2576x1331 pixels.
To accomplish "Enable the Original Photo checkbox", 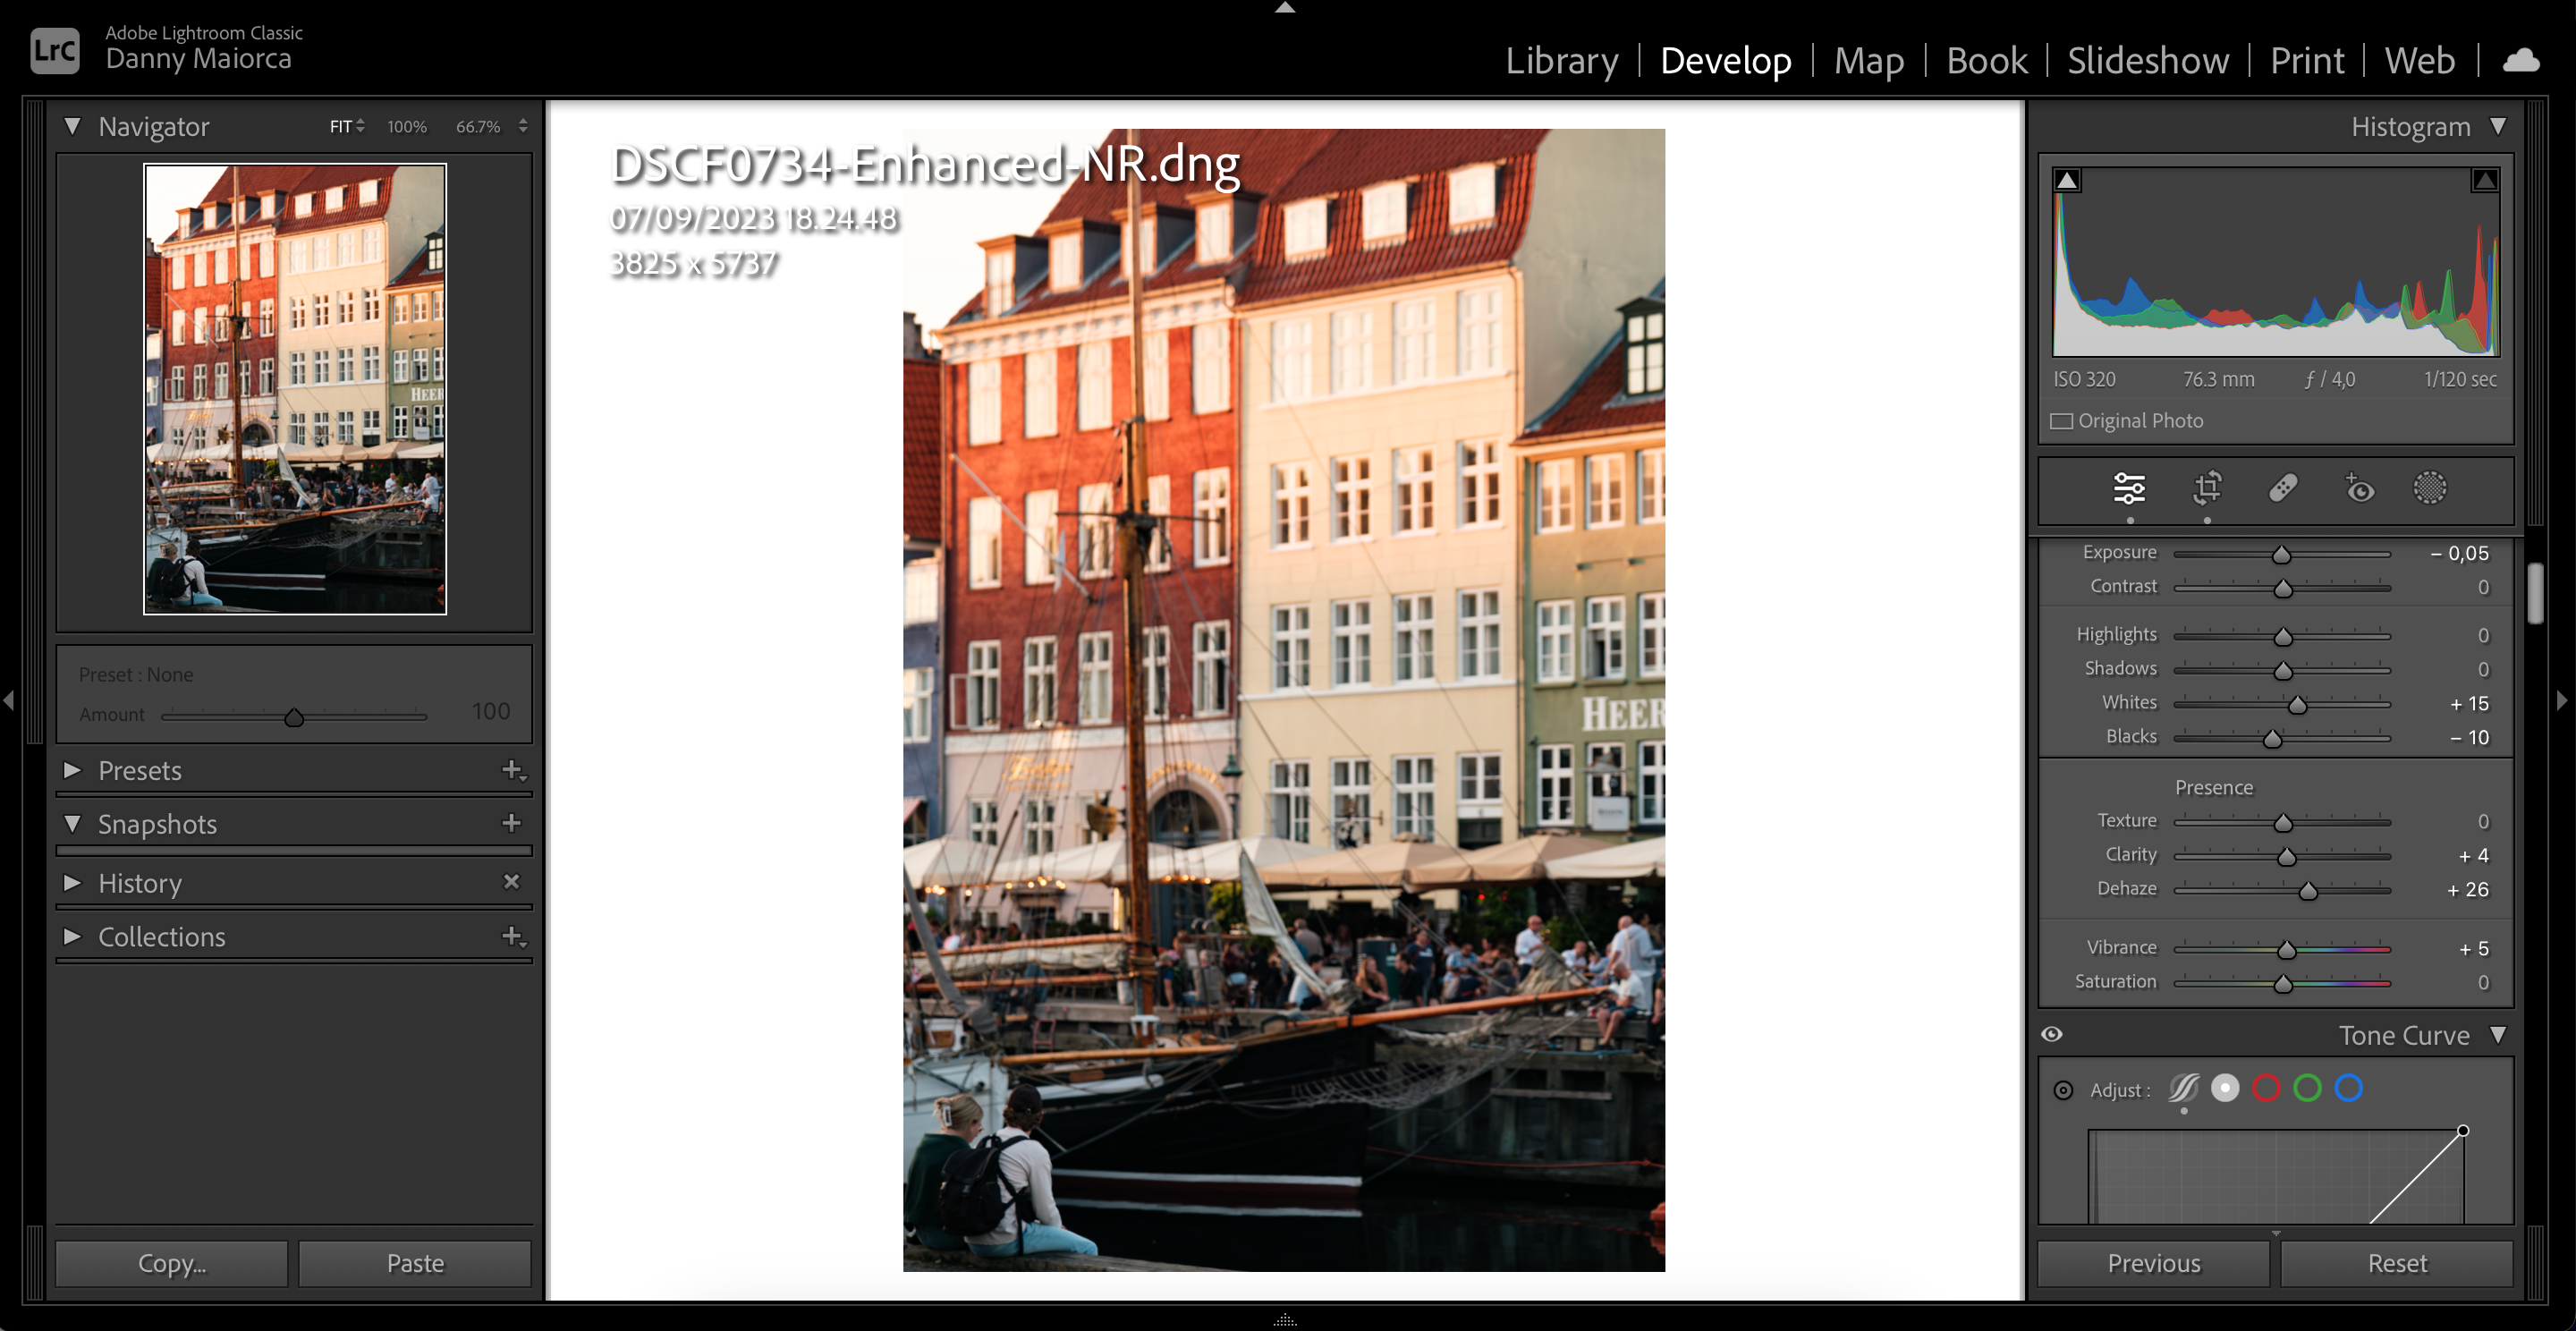I will point(2061,420).
